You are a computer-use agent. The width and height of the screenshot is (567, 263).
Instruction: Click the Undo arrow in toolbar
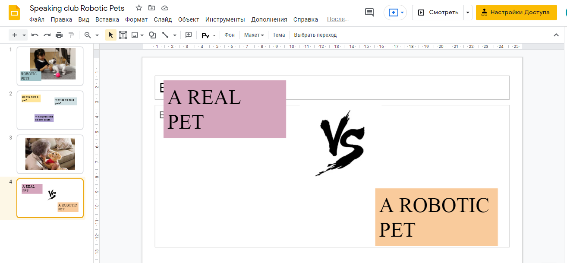click(35, 35)
